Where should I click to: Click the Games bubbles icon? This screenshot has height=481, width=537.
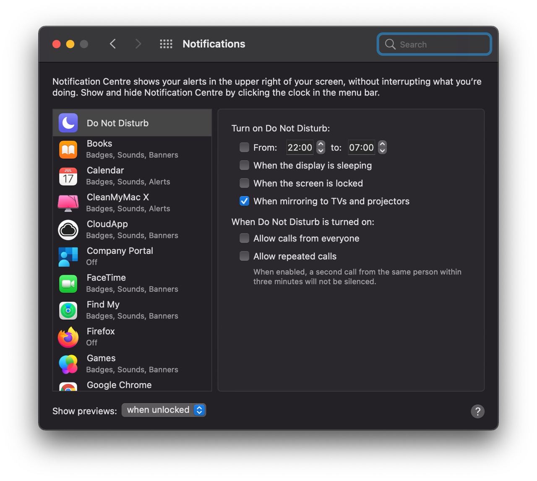(x=68, y=364)
